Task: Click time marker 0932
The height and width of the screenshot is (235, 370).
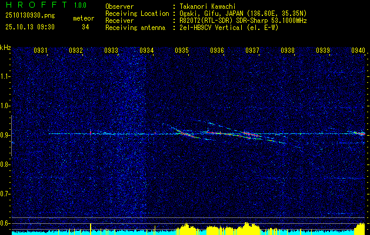Action: [76, 51]
